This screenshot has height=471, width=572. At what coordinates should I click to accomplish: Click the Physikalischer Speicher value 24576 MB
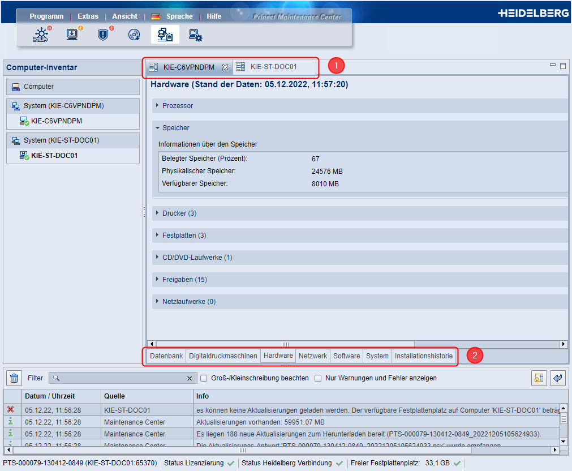pos(327,171)
